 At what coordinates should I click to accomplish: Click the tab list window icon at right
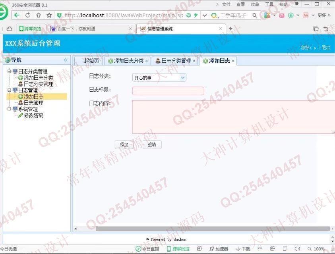[316, 29]
